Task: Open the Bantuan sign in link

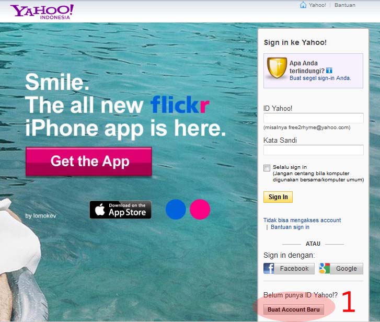Action: (x=290, y=227)
